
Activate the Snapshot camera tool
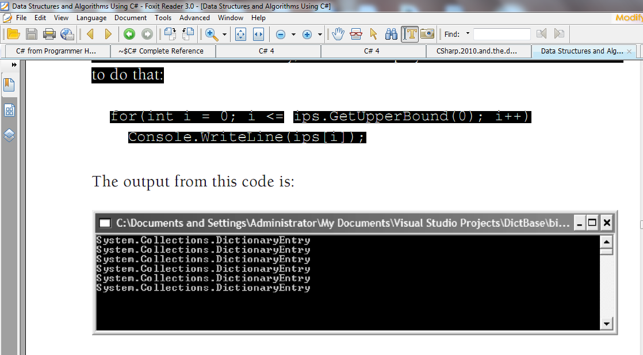coord(427,35)
